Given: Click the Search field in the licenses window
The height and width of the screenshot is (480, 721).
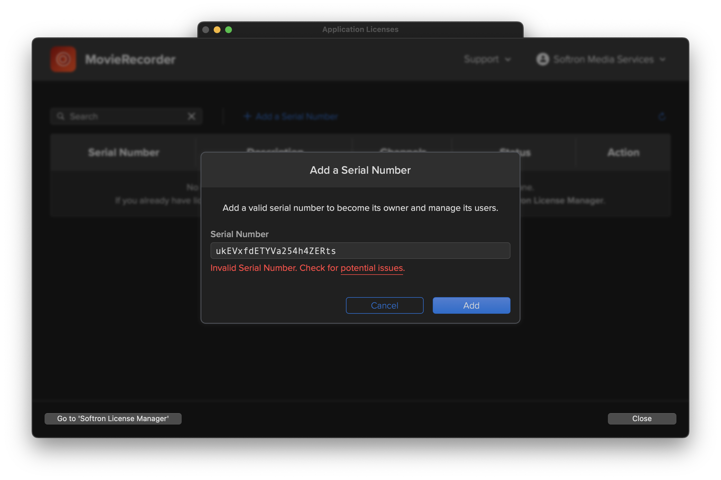Looking at the screenshot, I should [x=126, y=116].
